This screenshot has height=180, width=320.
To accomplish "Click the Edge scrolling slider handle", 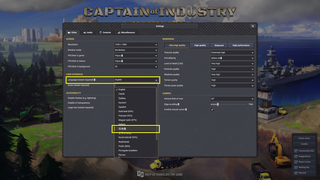I will point(218,104).
